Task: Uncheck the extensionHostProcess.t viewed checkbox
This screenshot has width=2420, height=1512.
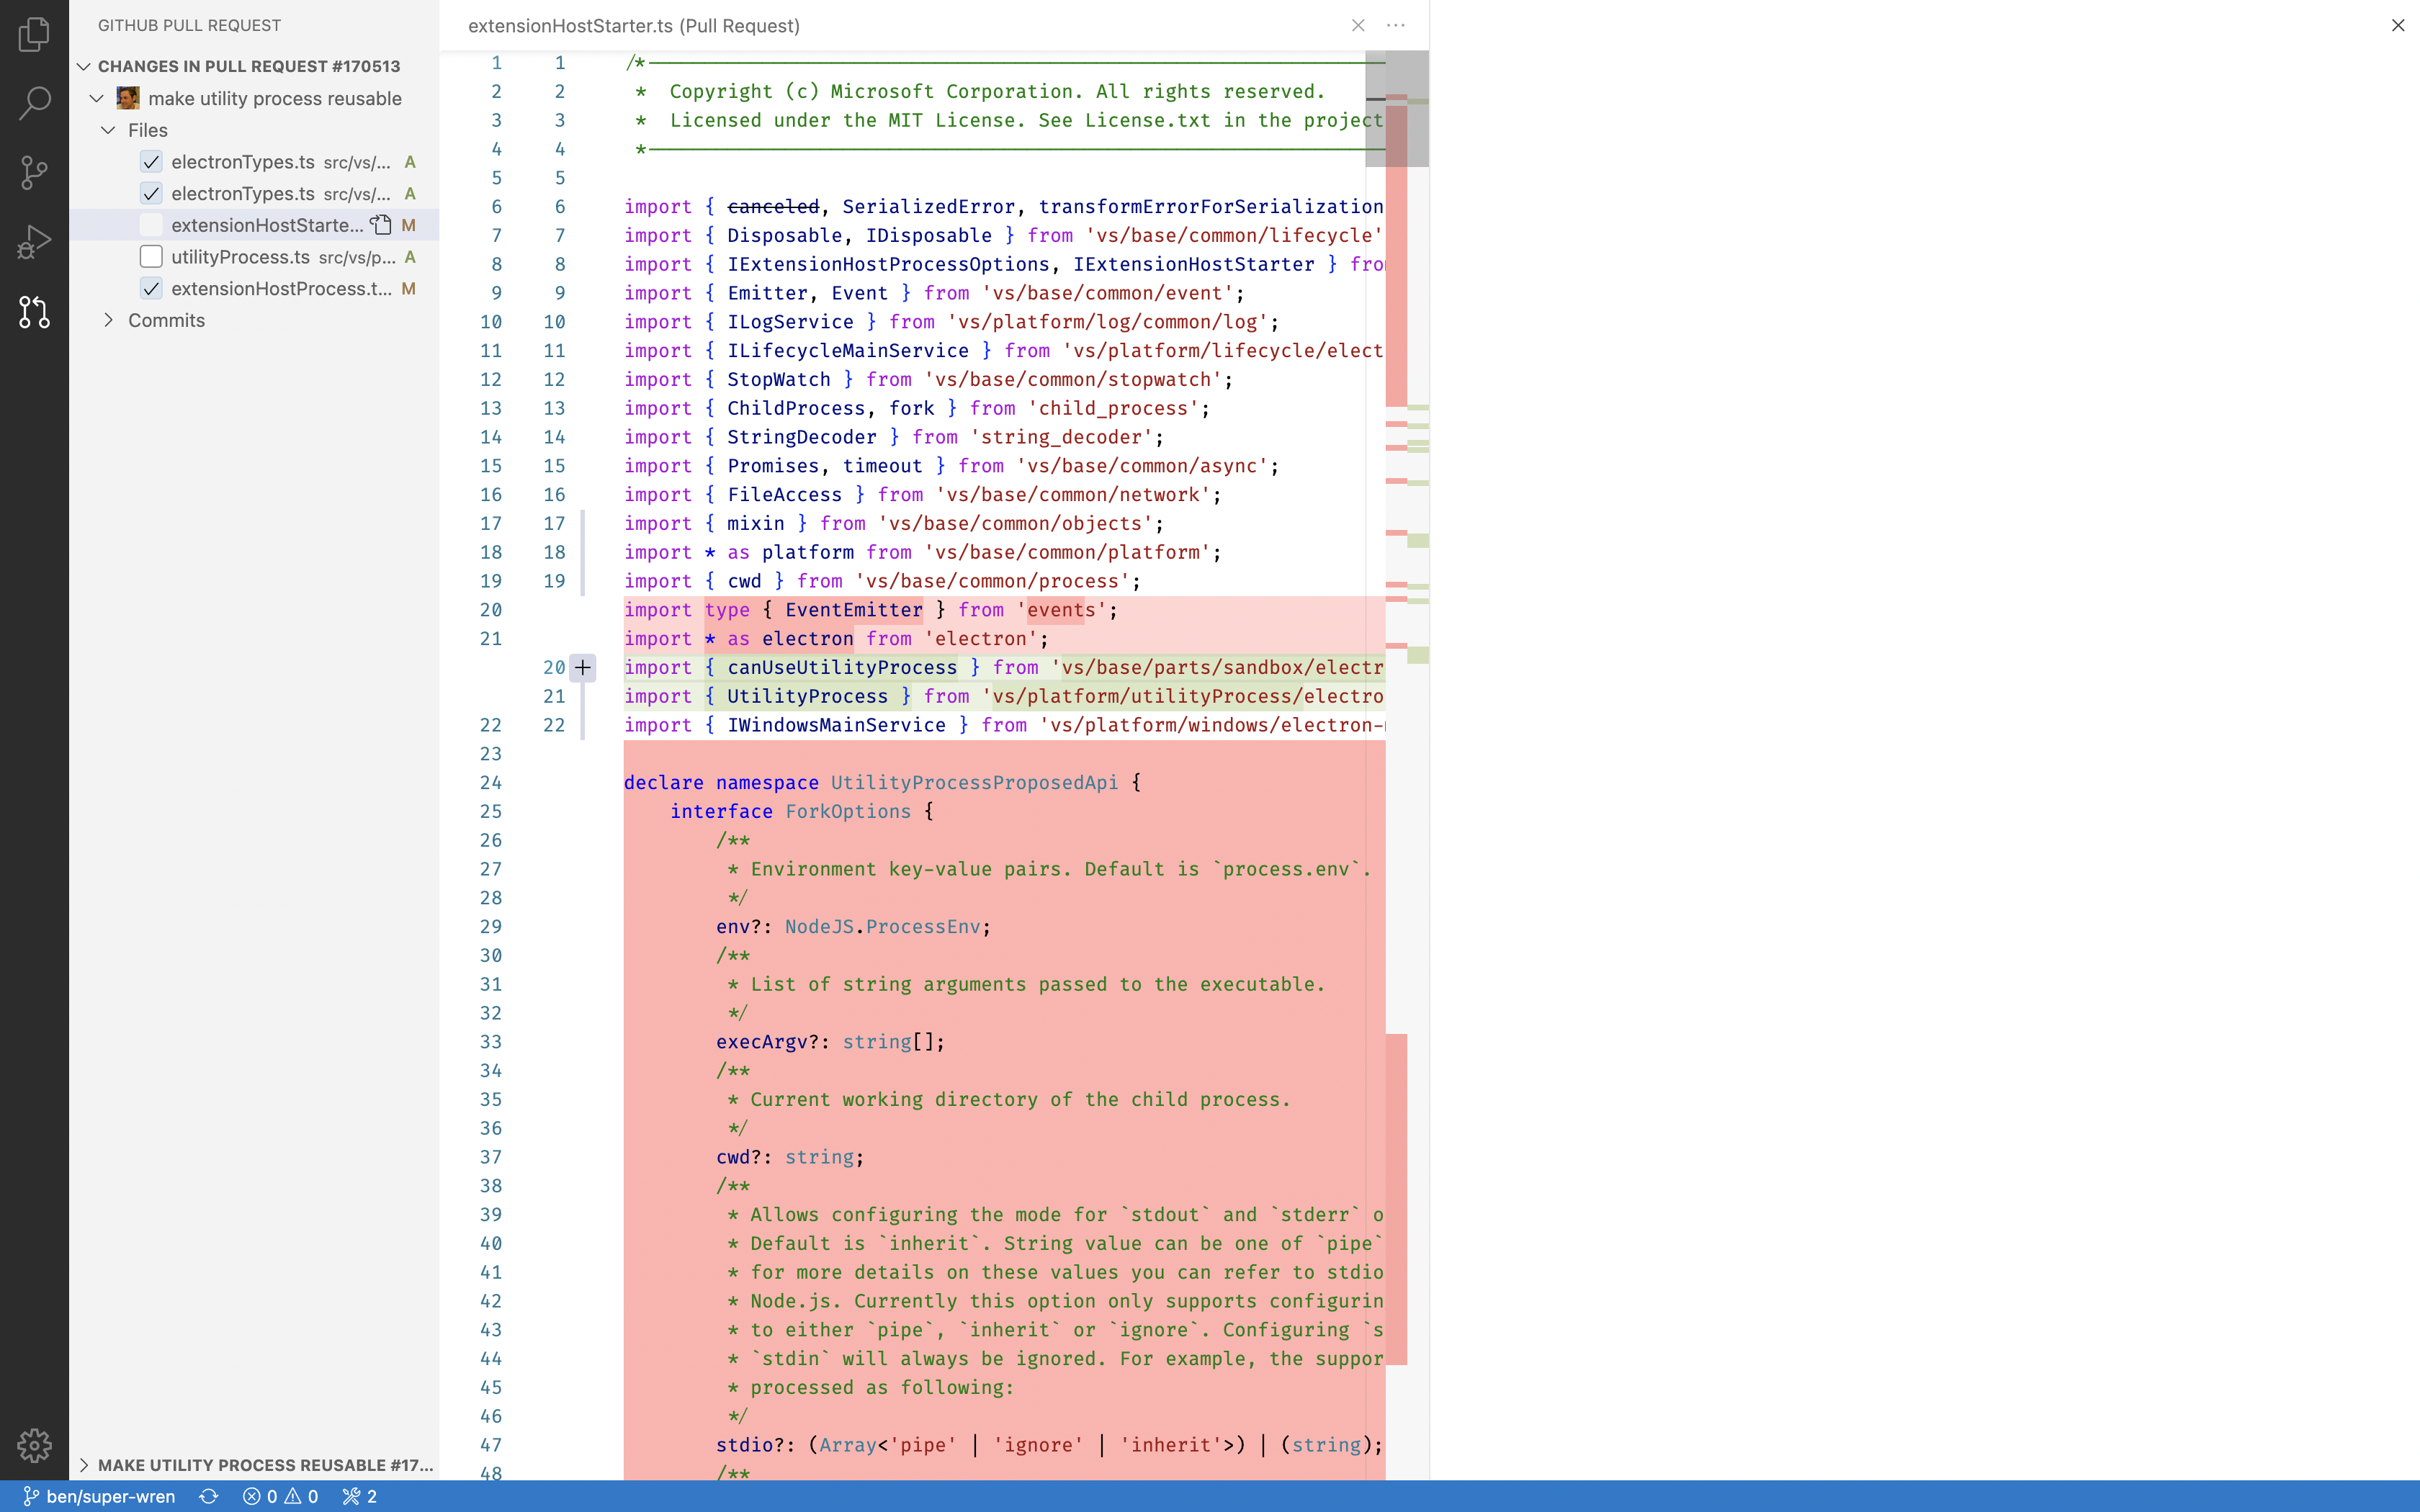Action: pos(151,288)
